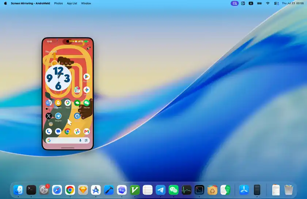The image size is (307, 199).
Task: Open Google Photos pinwheel on the phone
Action: pos(77,132)
